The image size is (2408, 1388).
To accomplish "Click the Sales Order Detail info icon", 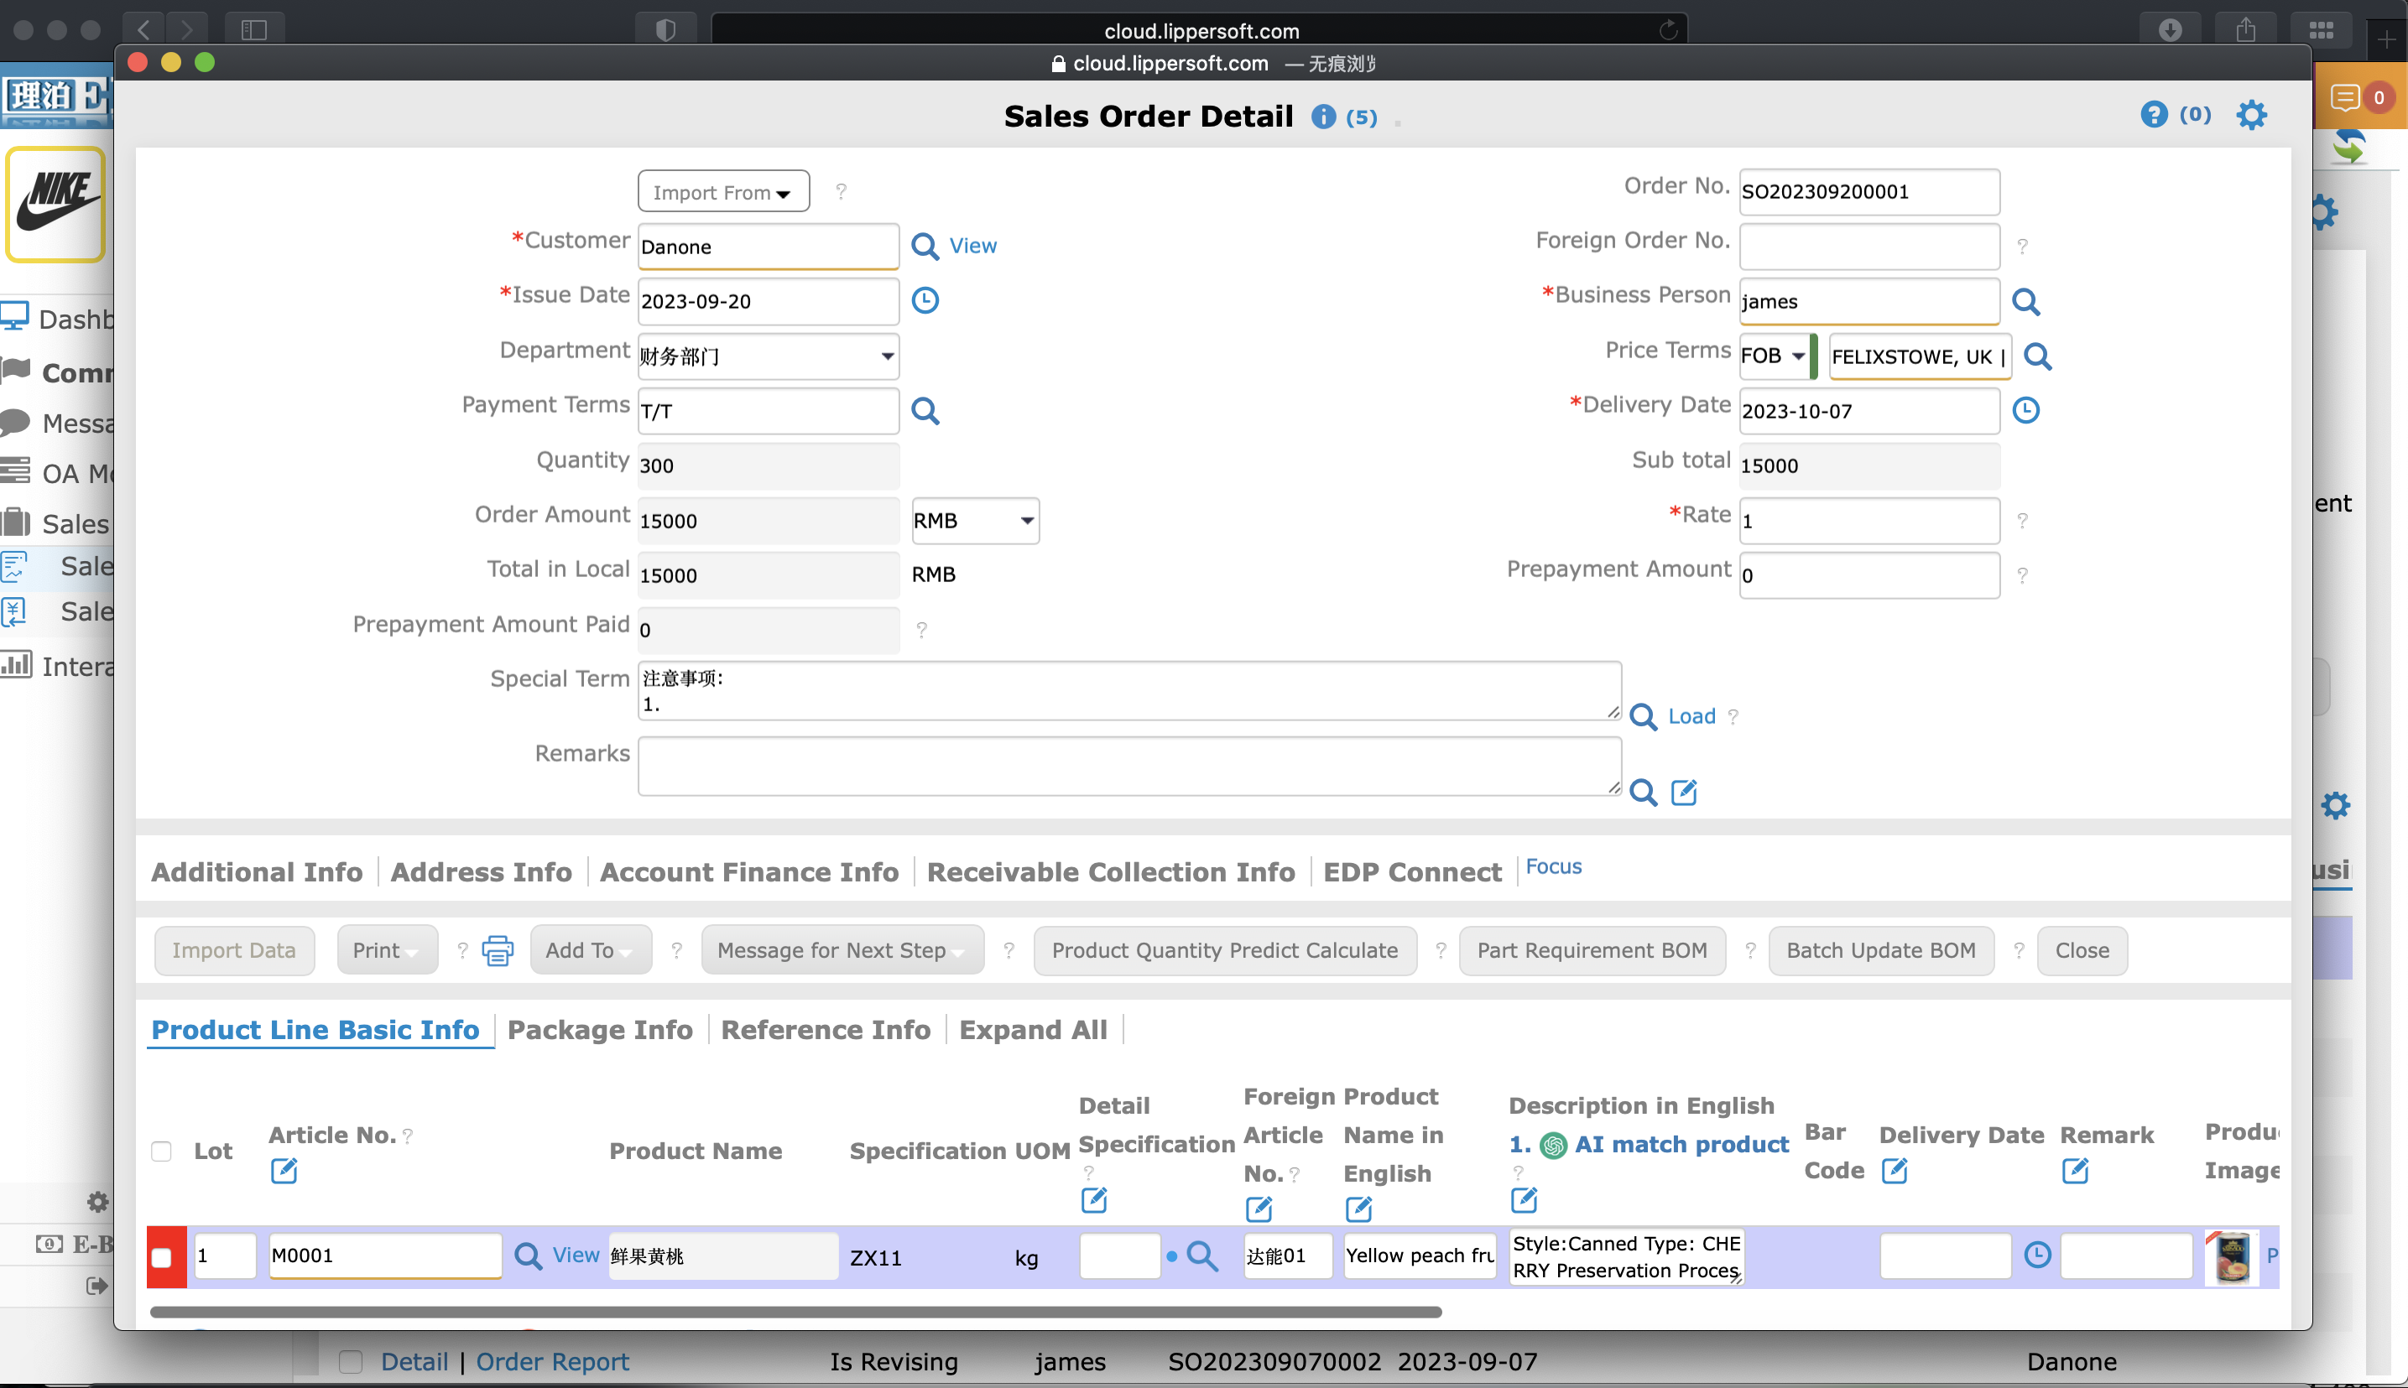I will (x=1323, y=117).
